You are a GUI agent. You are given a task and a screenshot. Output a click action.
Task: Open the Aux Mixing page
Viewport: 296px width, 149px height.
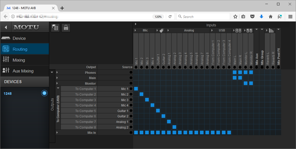pyautogui.click(x=25, y=71)
